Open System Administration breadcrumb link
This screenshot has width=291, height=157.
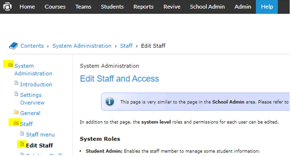click(82, 46)
